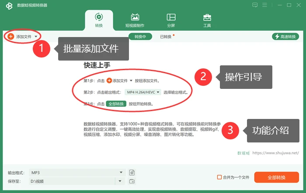306x193 pixels.
Task: Click the orange plus Add File icon
Action: click(x=11, y=37)
